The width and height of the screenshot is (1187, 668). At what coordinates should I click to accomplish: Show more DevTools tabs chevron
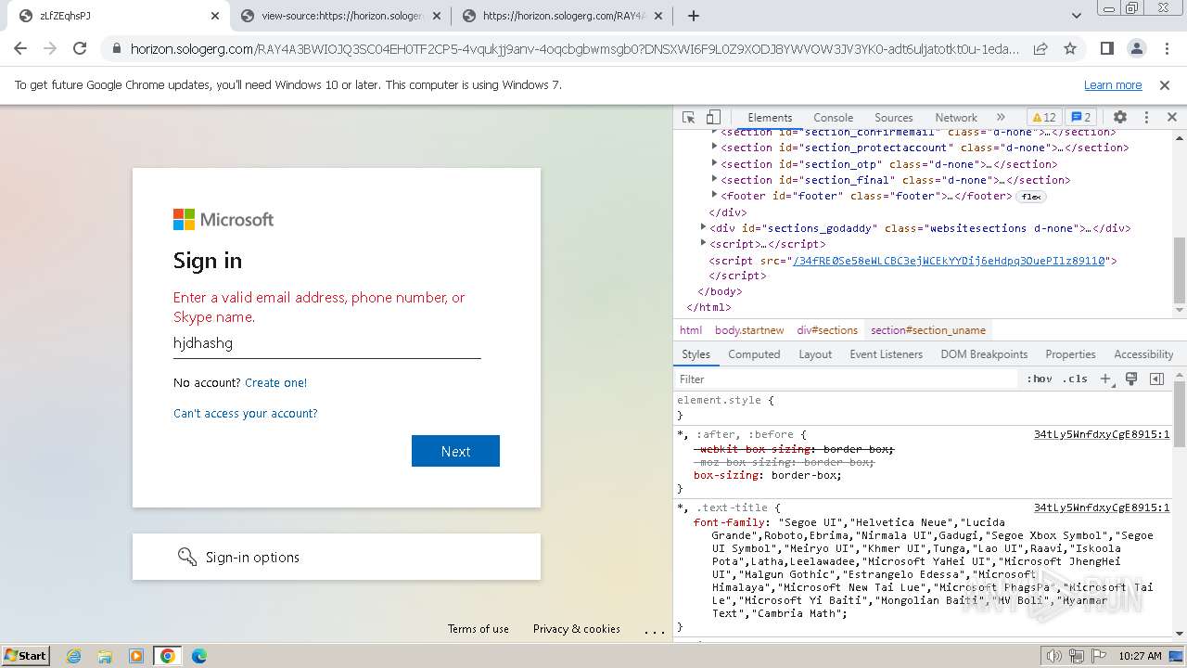point(1001,118)
